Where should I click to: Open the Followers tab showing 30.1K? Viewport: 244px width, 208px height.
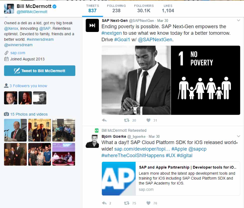[x=144, y=8]
